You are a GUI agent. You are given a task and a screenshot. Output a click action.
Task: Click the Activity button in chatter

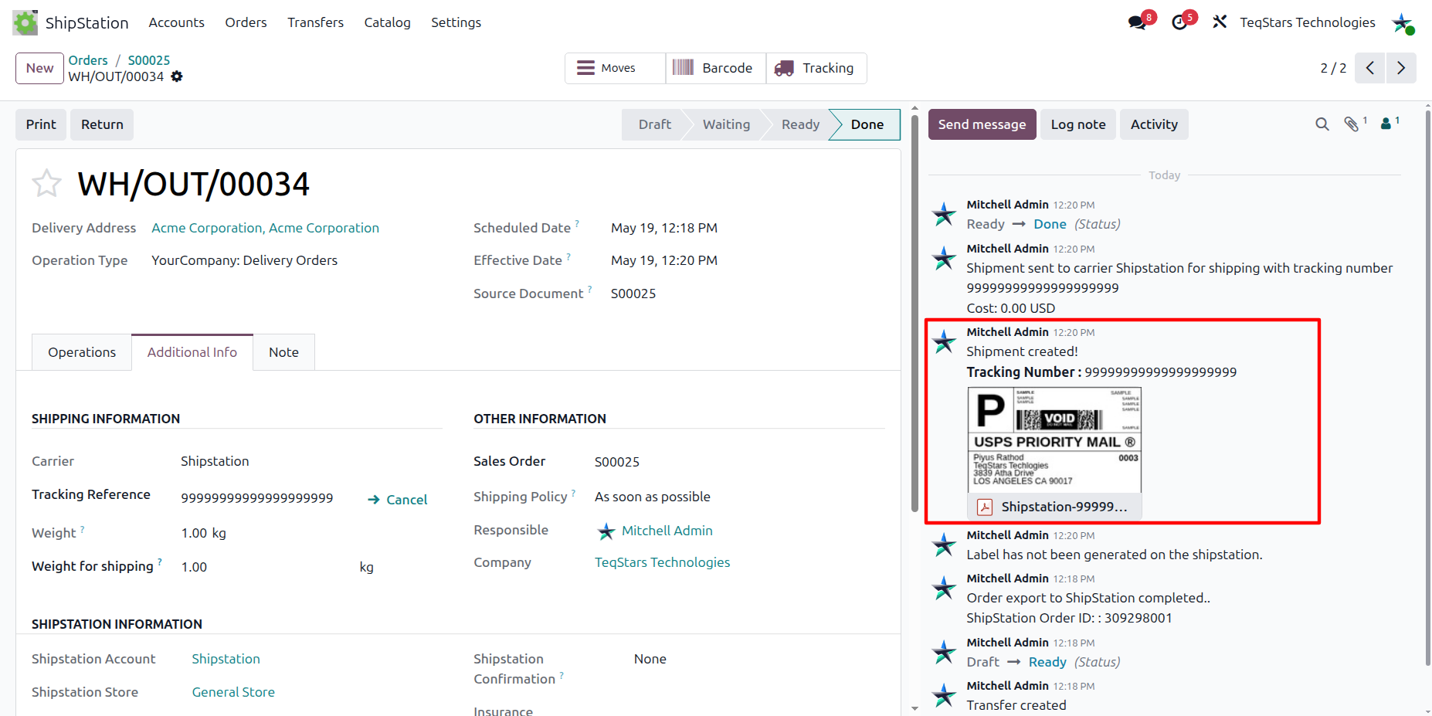click(1154, 124)
